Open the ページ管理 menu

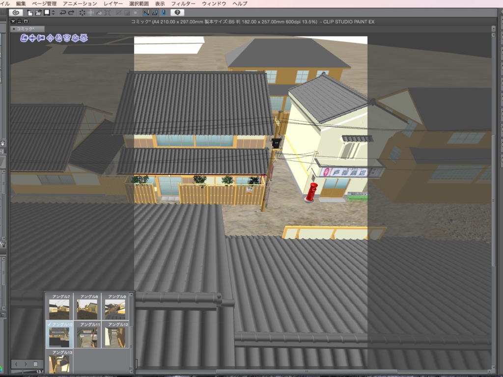click(44, 3)
